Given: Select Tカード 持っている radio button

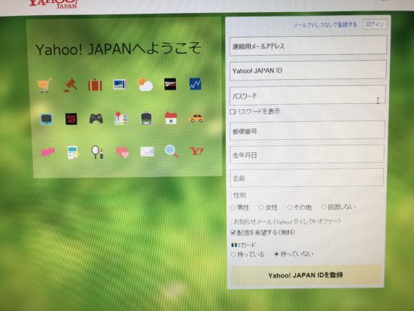Looking at the screenshot, I should pyautogui.click(x=233, y=255).
